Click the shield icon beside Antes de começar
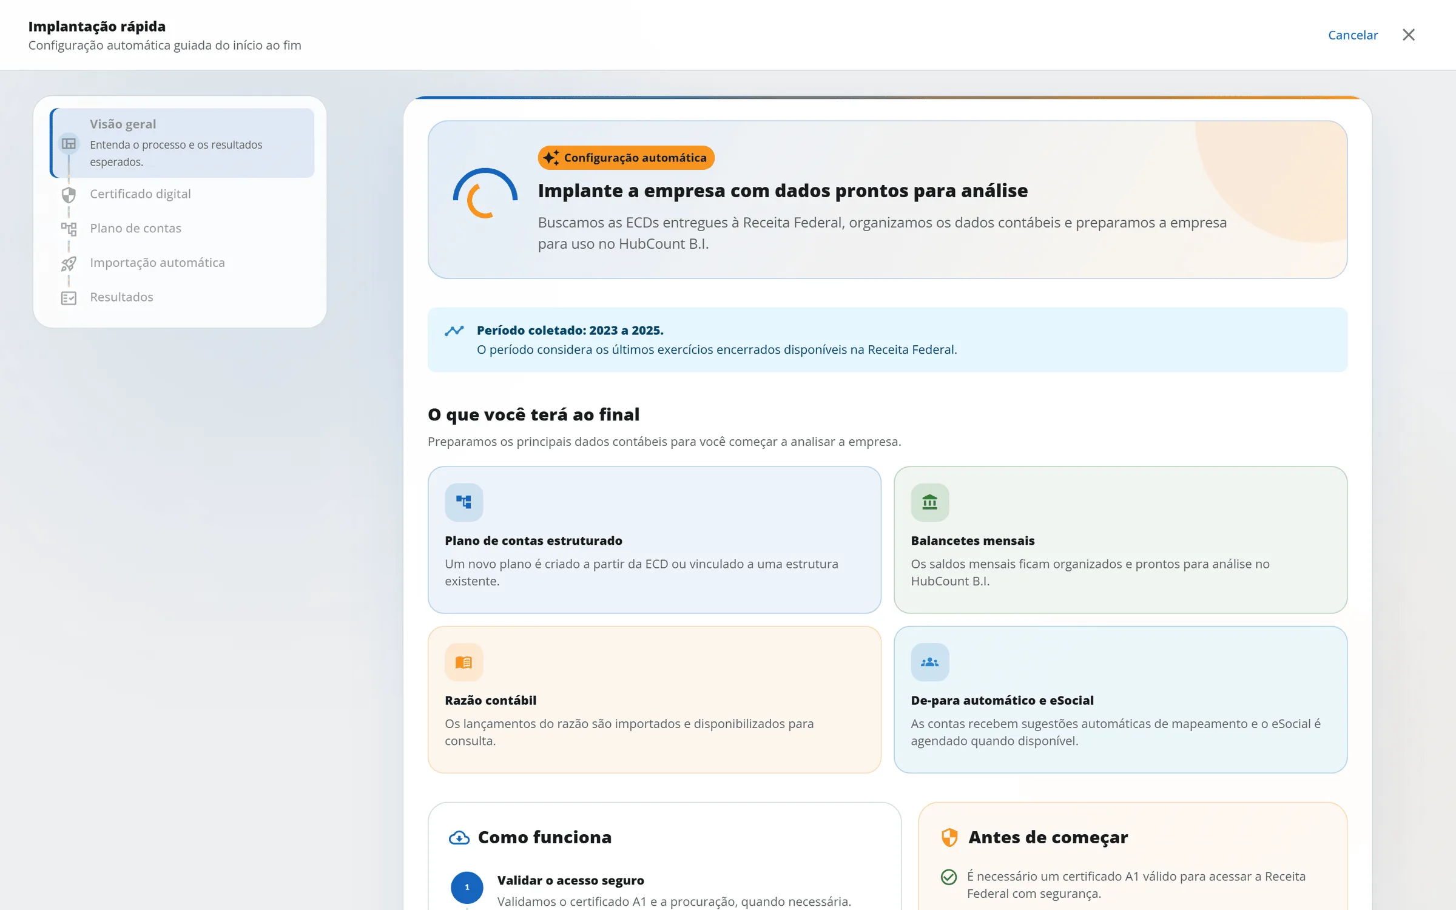The image size is (1456, 910). [x=949, y=838]
